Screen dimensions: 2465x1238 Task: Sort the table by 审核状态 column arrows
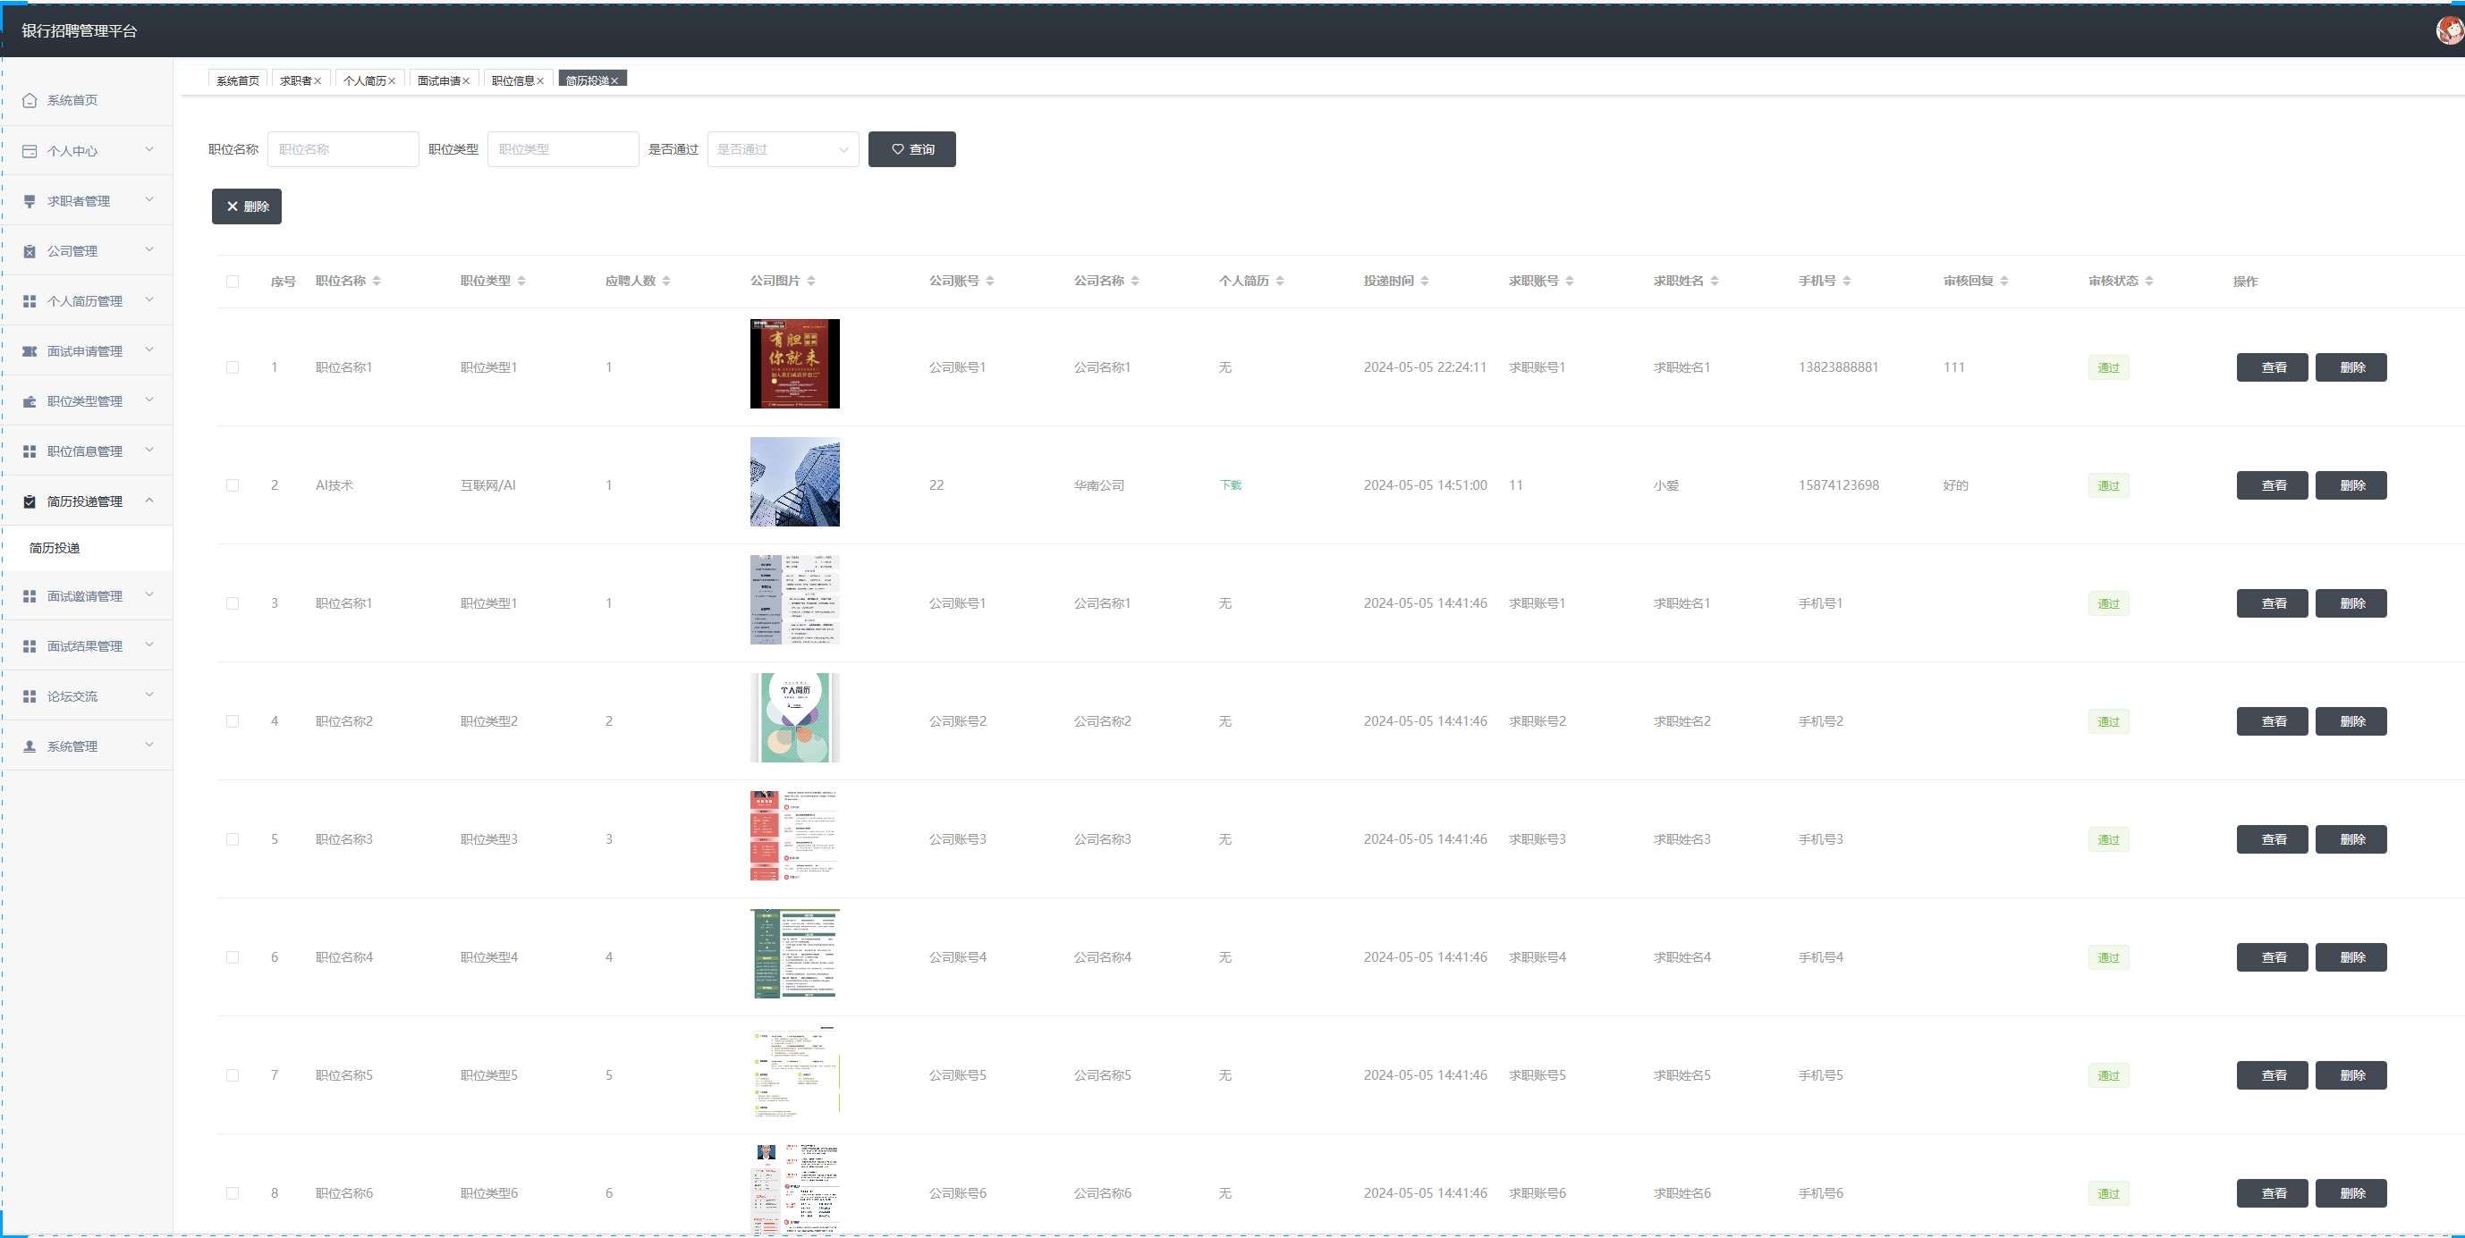2149,281
